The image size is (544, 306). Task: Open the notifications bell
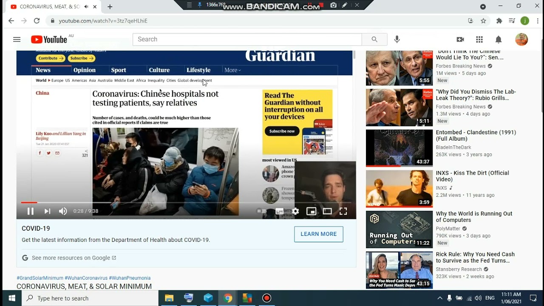pyautogui.click(x=499, y=40)
